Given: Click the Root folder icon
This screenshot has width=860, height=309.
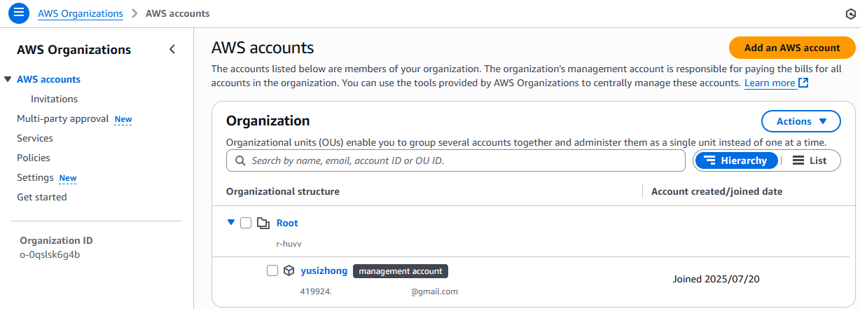Looking at the screenshot, I should click(263, 223).
